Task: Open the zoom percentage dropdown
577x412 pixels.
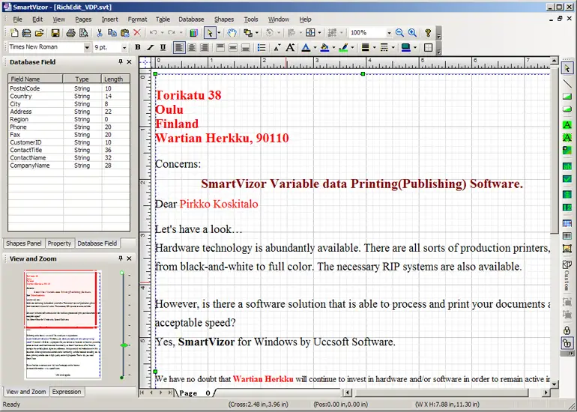Action: [x=388, y=33]
